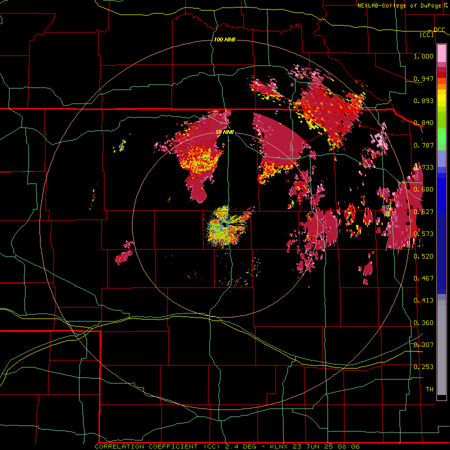
Task: Click the "50 NMI" range ring label
Action: (224, 132)
